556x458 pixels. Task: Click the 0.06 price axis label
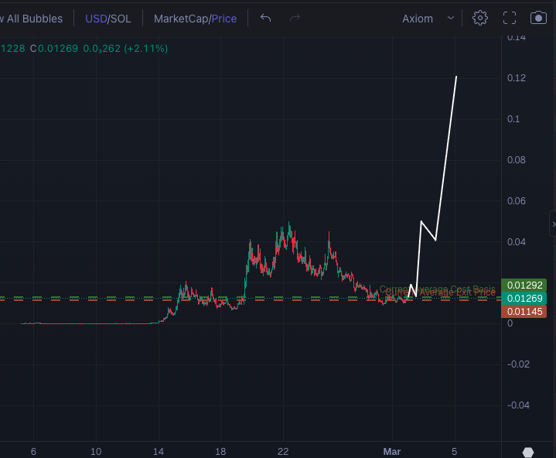pyautogui.click(x=517, y=201)
